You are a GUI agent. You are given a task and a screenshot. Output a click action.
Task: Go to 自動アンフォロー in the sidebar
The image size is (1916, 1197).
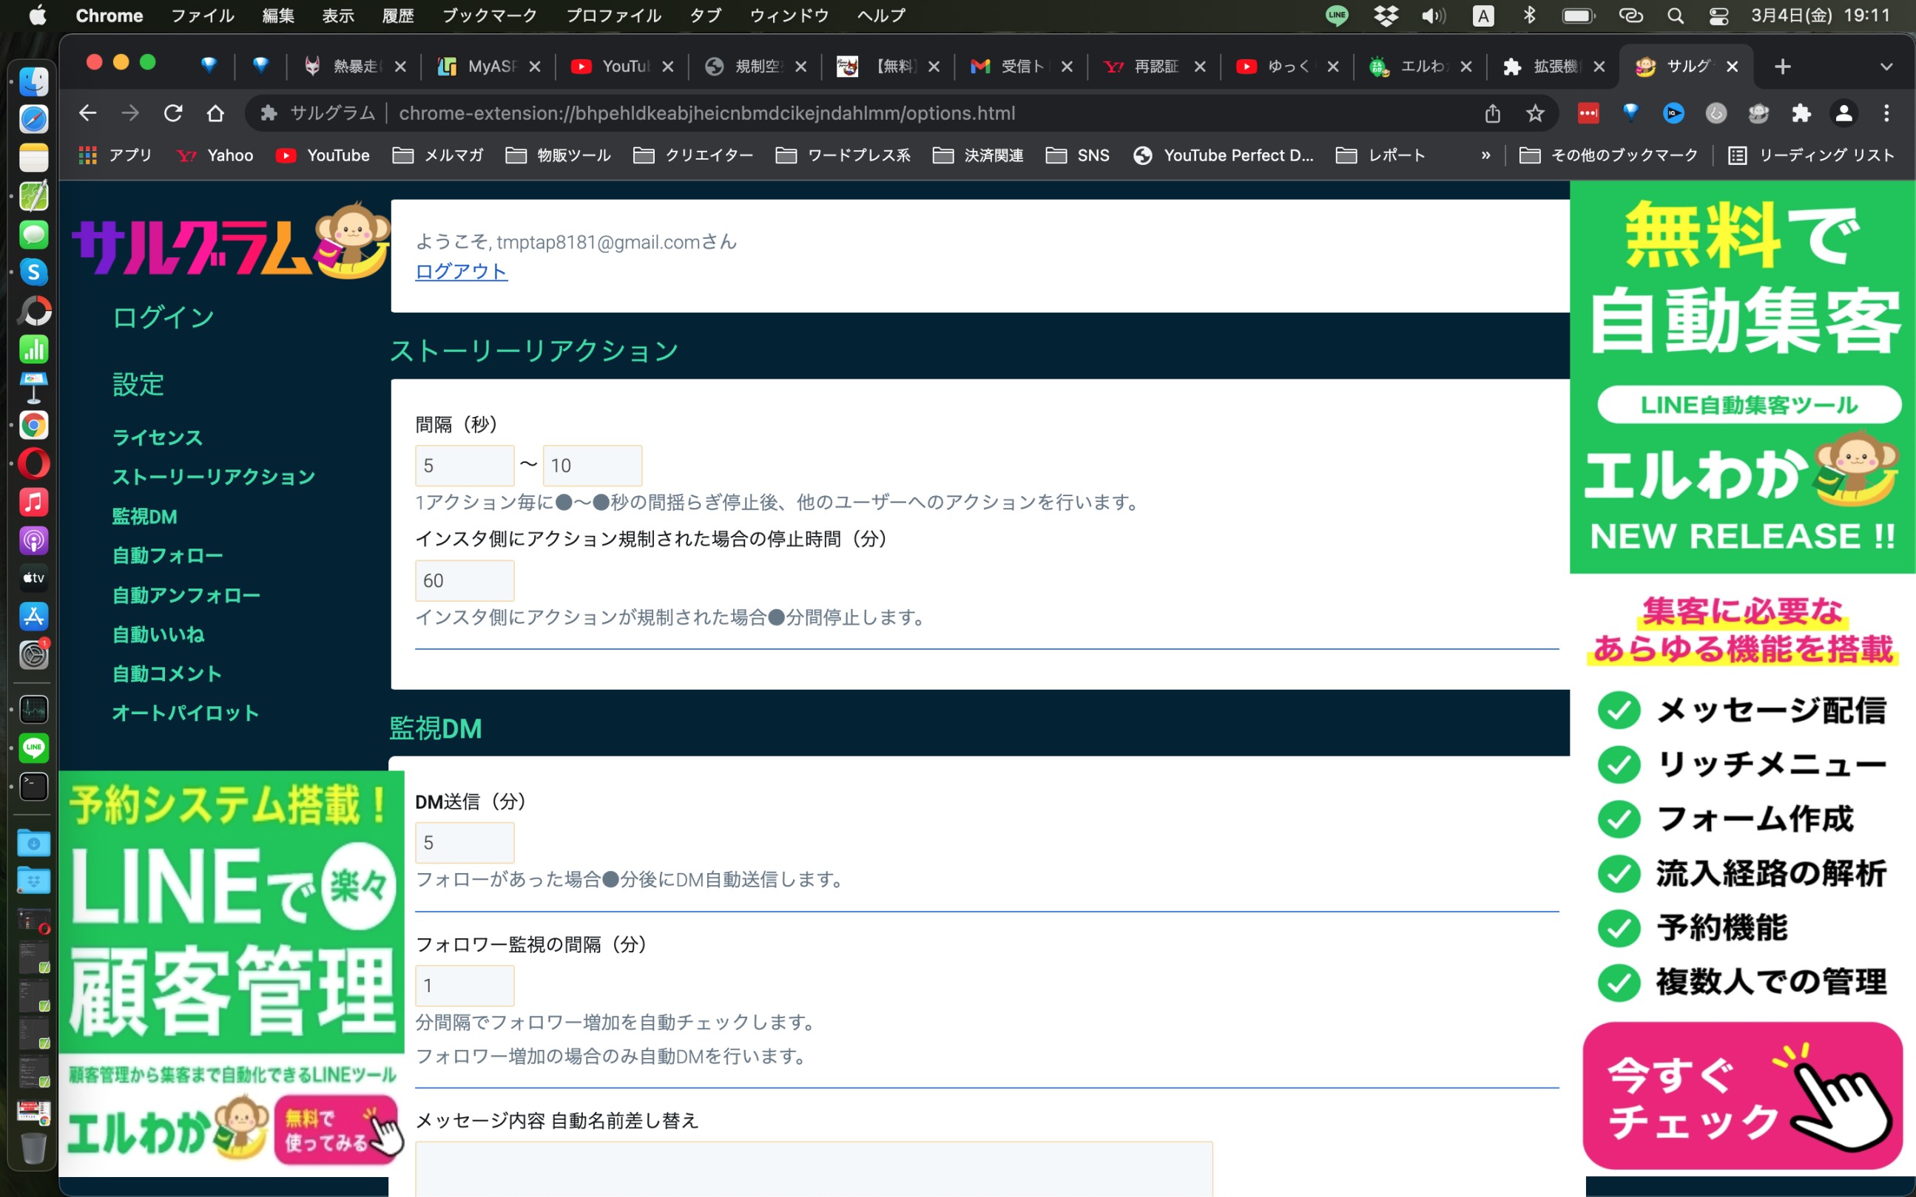click(186, 594)
